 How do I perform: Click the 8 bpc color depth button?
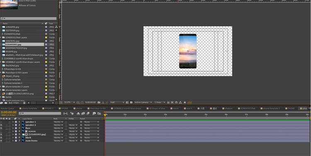[16, 103]
